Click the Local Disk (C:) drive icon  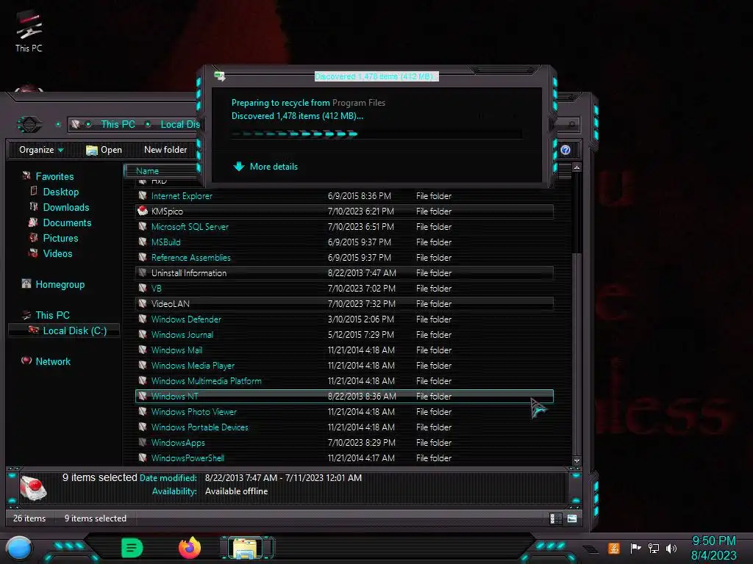34,330
